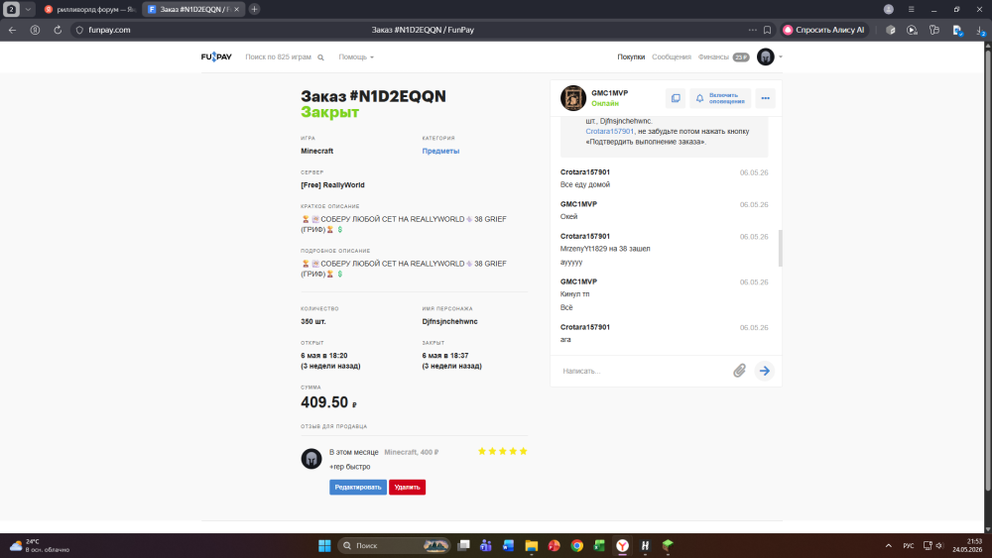The image size is (992, 558).
Task: Open Microsoft Teams from the taskbar
Action: click(x=486, y=545)
